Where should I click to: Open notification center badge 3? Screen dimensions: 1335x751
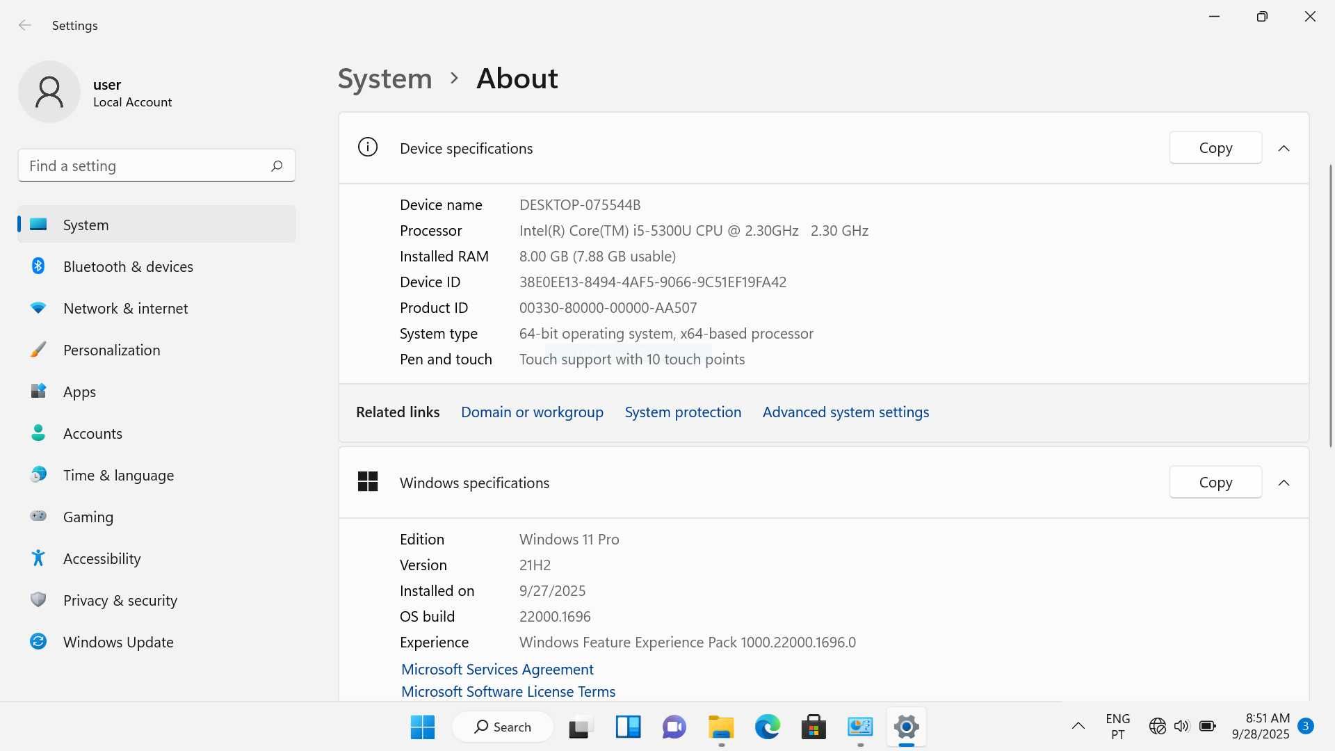tap(1306, 727)
